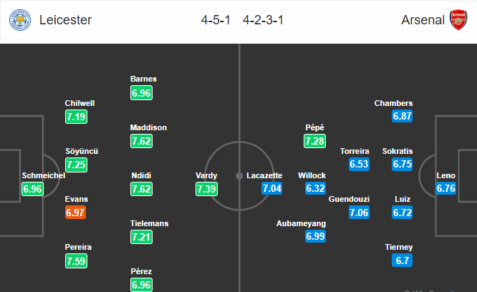Click Pépé's green 7.28 rating badge
Viewport: 477px width, 292px height.
pyautogui.click(x=314, y=141)
